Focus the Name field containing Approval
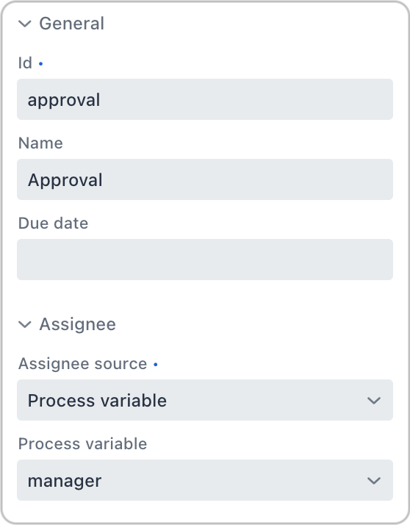The height and width of the screenshot is (525, 410). click(205, 179)
